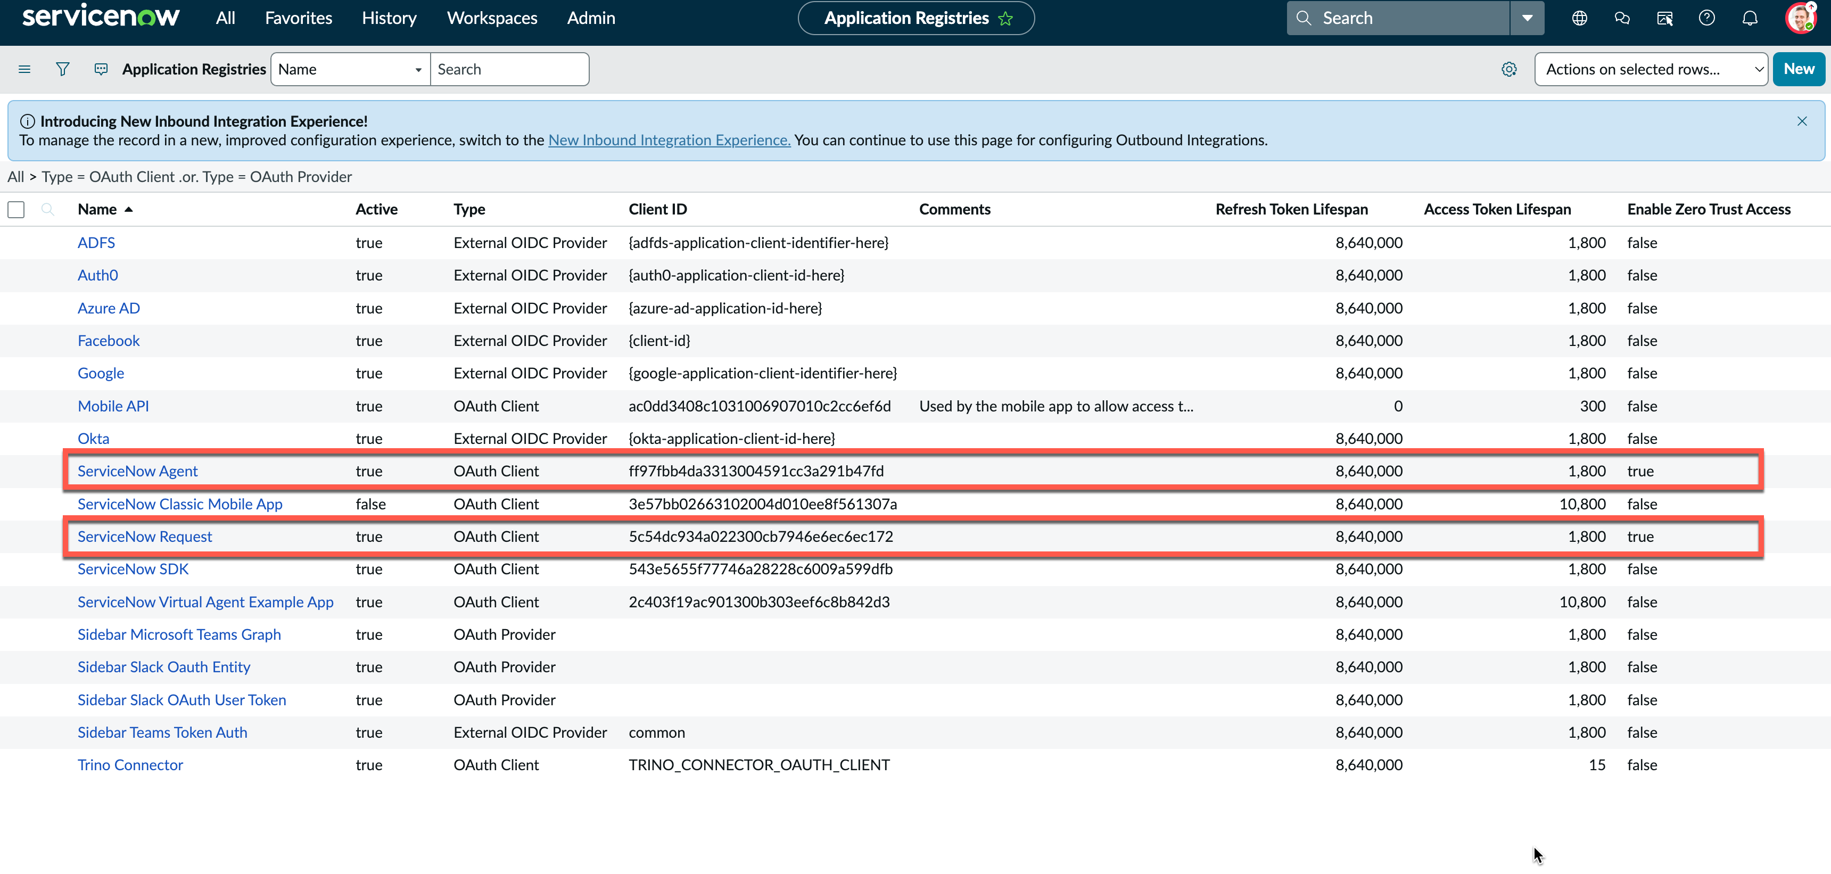Viewport: 1831px width, 874px height.
Task: Click the Type = OAuth Provider breadcrumb
Action: click(277, 176)
